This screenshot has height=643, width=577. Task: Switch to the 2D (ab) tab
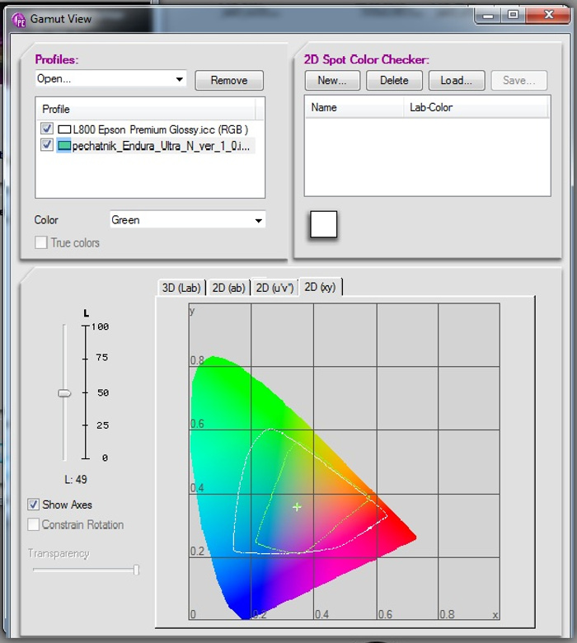click(x=227, y=288)
